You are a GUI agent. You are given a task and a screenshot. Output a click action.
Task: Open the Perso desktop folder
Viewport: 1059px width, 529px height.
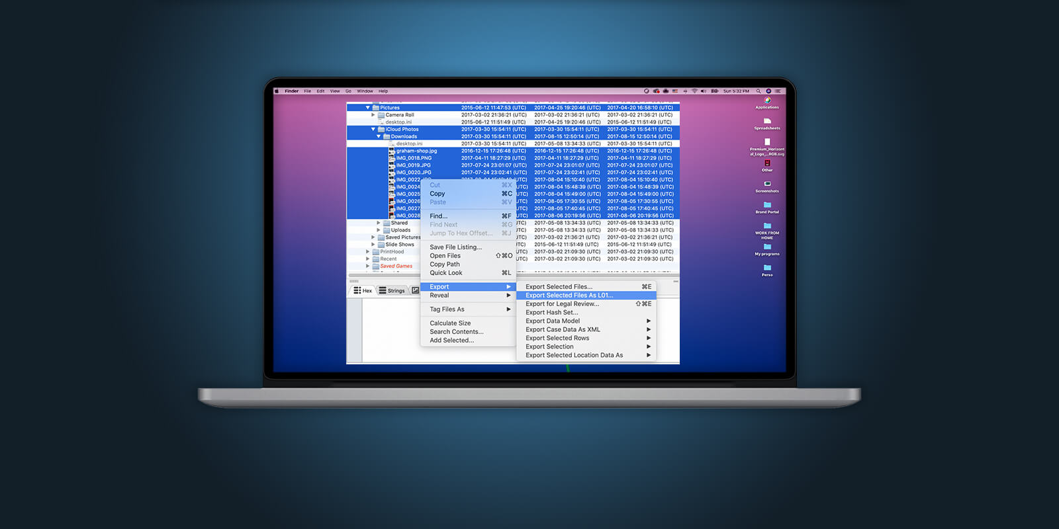(x=767, y=268)
